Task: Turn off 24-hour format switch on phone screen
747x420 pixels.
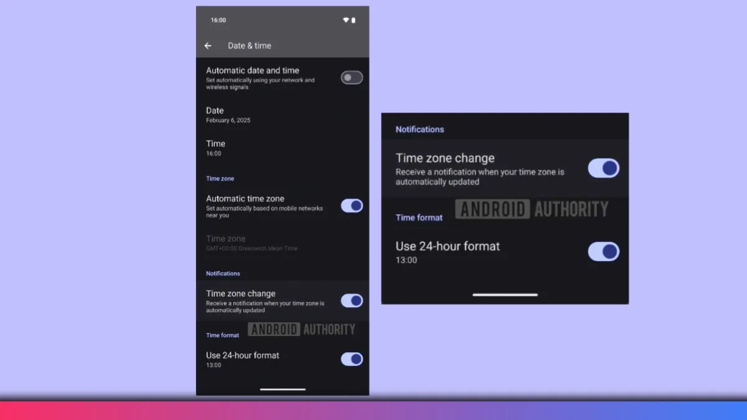Action: 352,359
